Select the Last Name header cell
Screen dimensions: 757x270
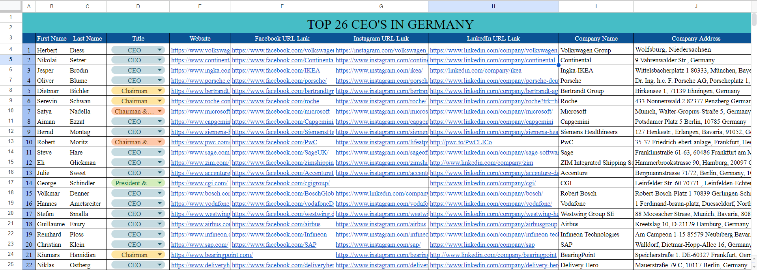[87, 38]
